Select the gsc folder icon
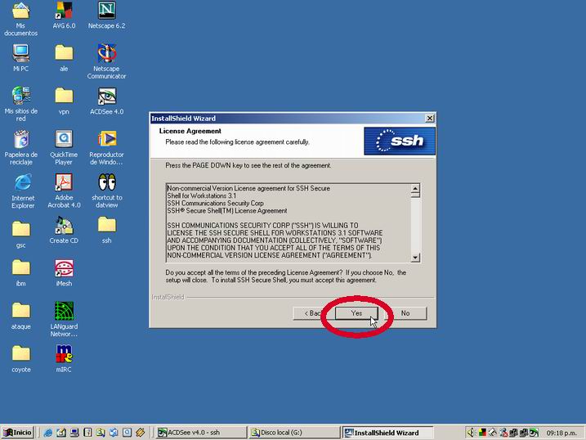Screen dimensions: 586x440 pos(21,235)
